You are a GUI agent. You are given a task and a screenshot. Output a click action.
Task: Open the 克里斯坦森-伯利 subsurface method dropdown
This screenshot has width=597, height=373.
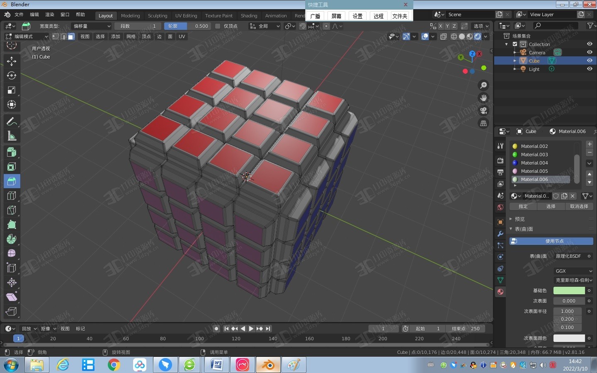574,280
